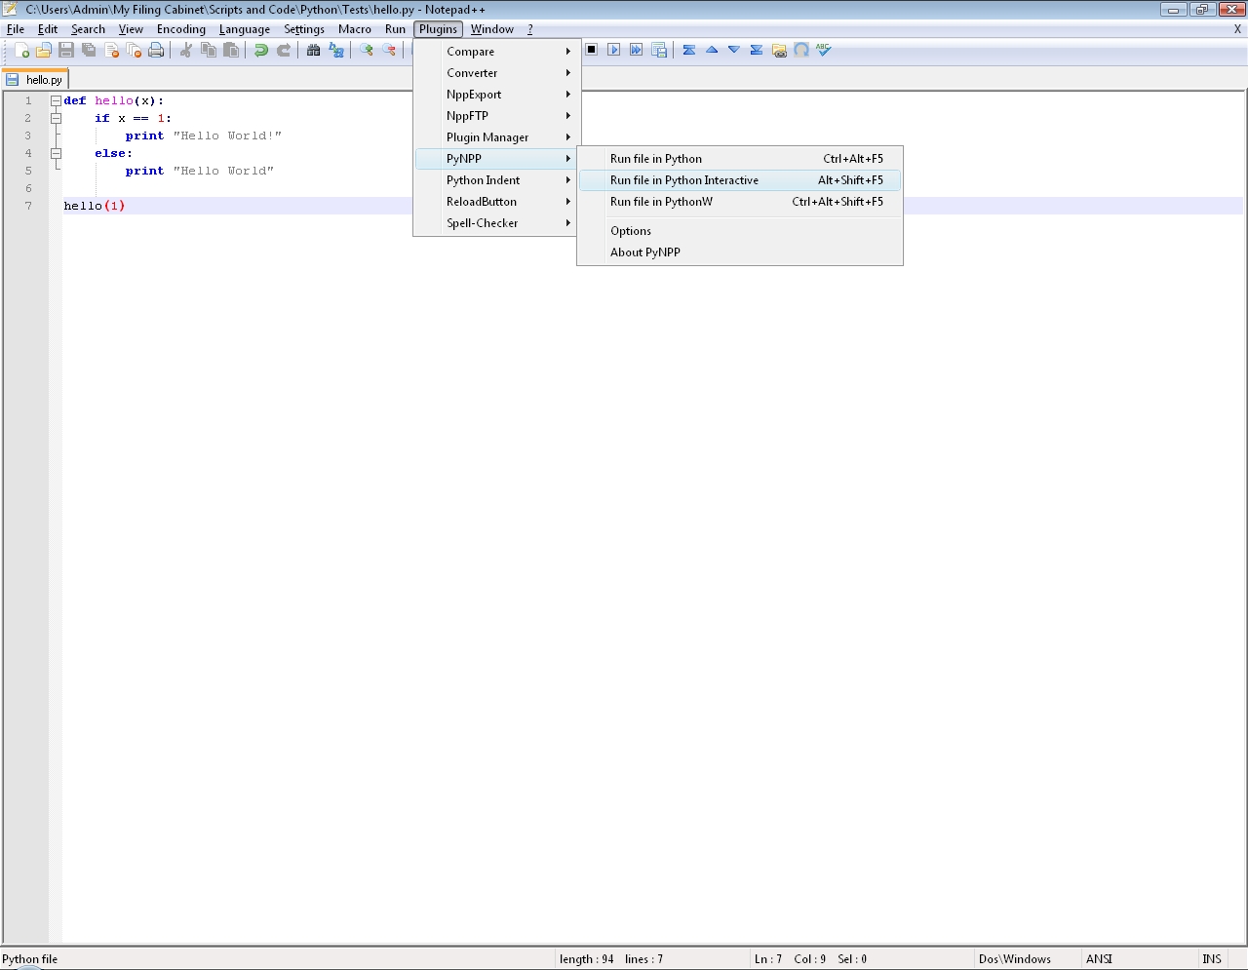The height and width of the screenshot is (970, 1248).
Task: Open the Edit menu
Action: click(x=48, y=29)
